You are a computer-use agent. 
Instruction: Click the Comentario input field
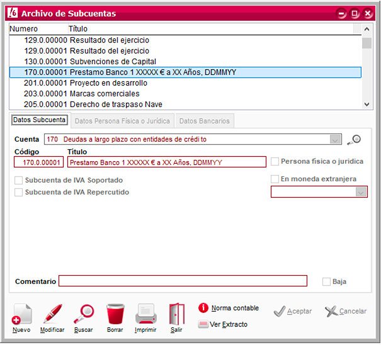183,281
